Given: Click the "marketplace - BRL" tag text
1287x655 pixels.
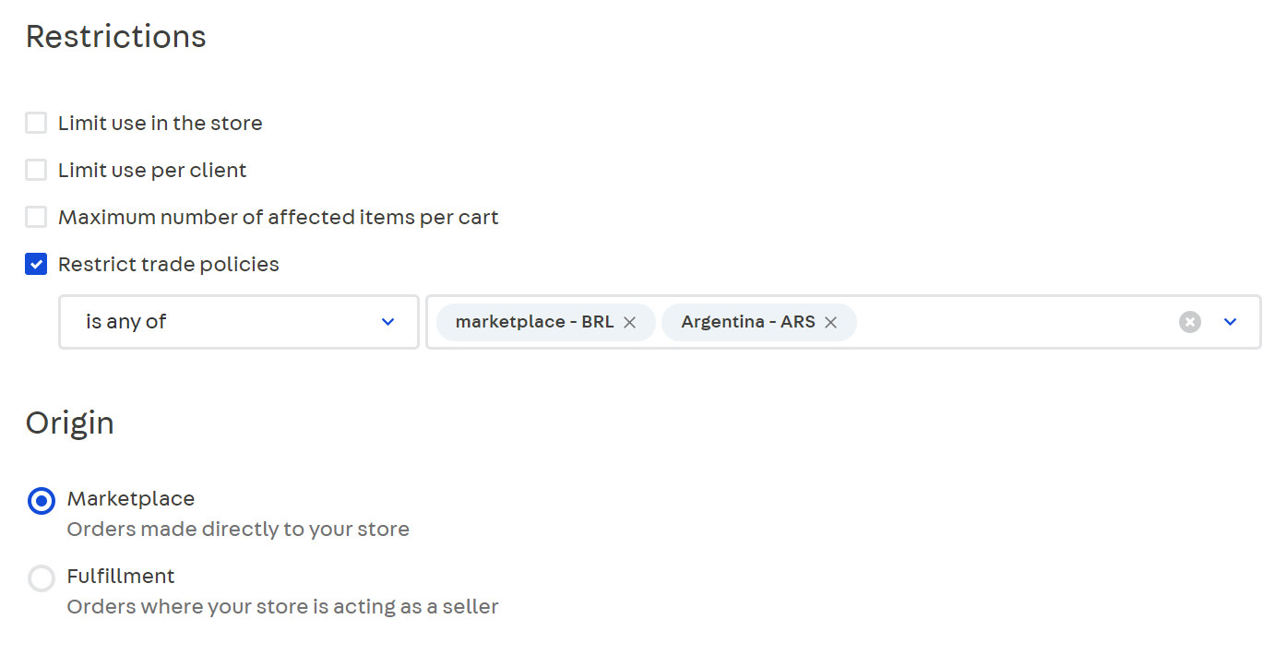Looking at the screenshot, I should point(534,322).
